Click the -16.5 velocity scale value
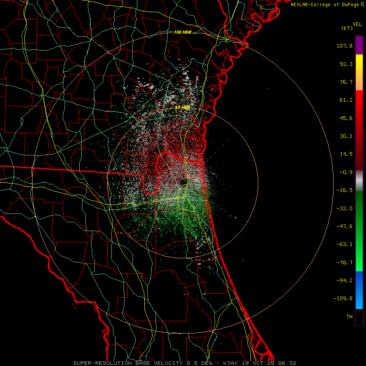This screenshot has width=366, height=366. point(344,190)
